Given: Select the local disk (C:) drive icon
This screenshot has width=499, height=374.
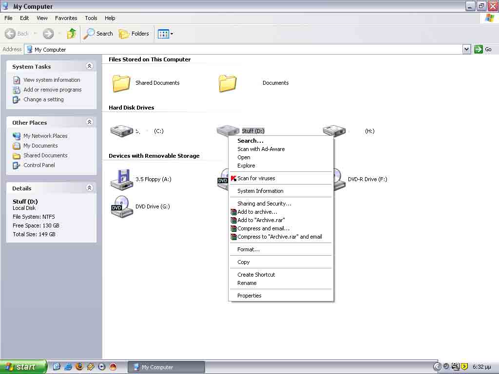Looking at the screenshot, I should tap(121, 131).
